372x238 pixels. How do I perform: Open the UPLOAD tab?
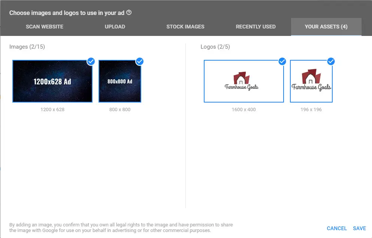point(115,27)
